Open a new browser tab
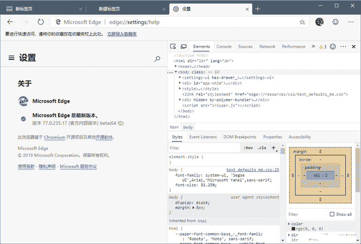Viewport: 361px width, 244px height. coord(257,9)
